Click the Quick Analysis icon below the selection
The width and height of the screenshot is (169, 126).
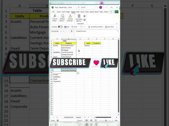click(x=78, y=73)
